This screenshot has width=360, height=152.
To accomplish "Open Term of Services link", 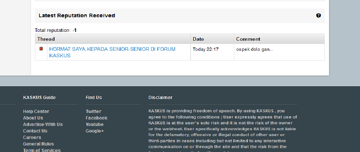I will [42, 150].
